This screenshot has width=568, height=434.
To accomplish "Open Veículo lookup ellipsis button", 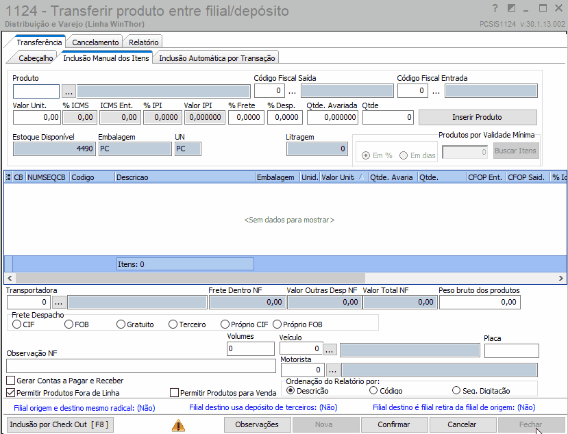I will tap(330, 349).
